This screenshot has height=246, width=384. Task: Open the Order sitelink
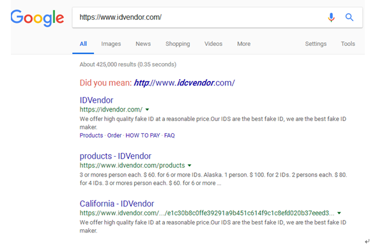pos(114,135)
